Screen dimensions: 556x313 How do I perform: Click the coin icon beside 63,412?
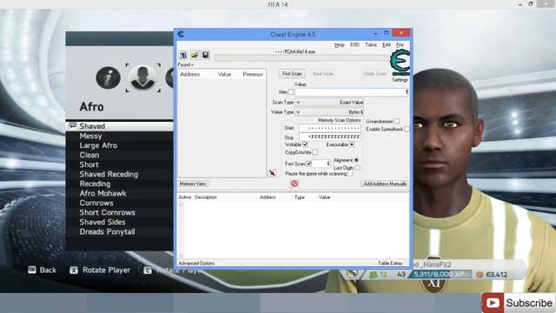pyautogui.click(x=479, y=275)
